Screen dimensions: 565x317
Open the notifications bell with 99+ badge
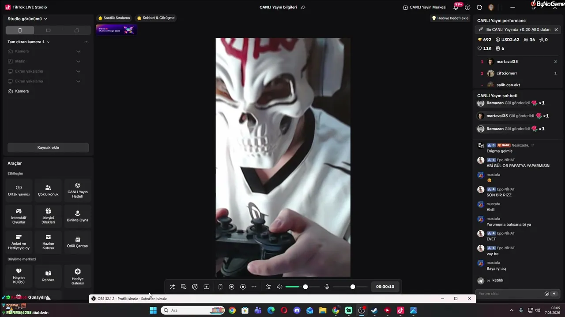[x=456, y=7]
